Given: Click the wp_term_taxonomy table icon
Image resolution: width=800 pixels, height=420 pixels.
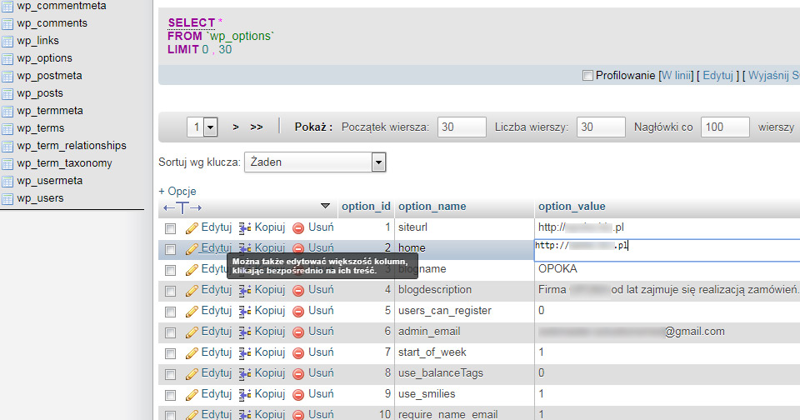Looking at the screenshot, I should click(x=7, y=163).
